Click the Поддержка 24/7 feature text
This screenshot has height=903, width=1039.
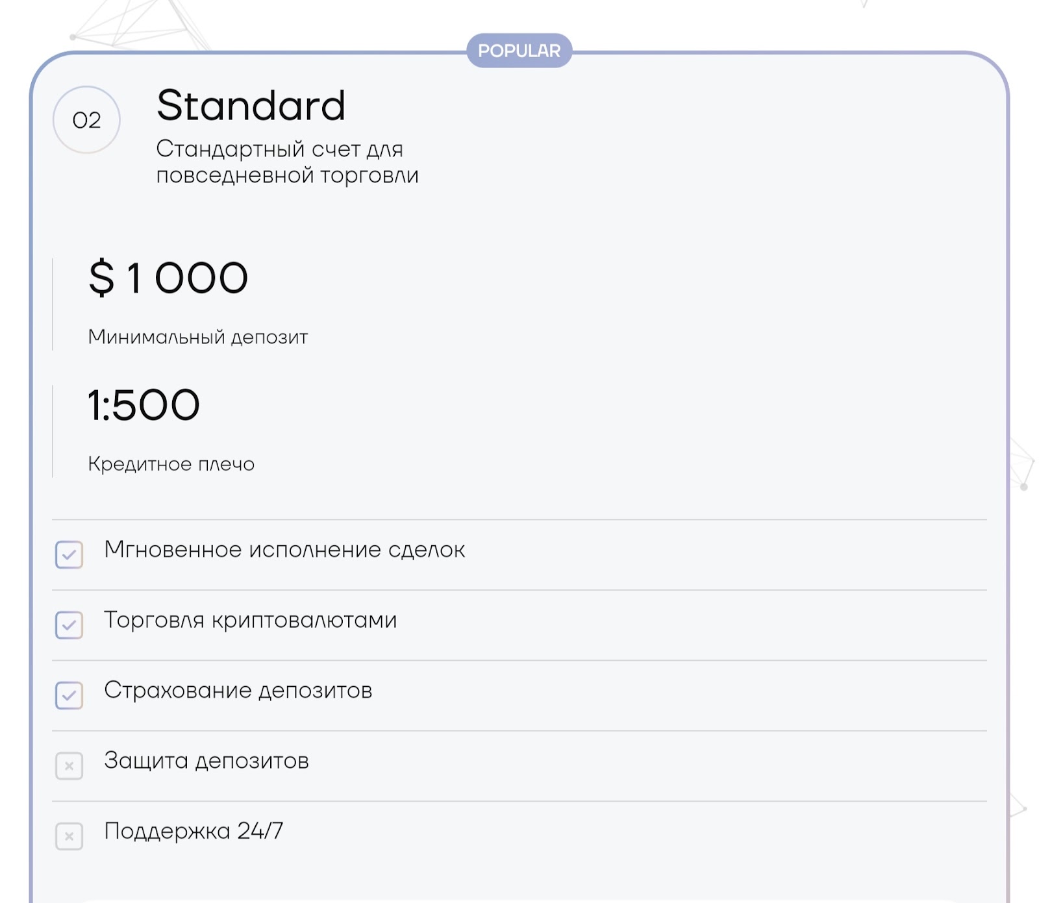point(194,831)
